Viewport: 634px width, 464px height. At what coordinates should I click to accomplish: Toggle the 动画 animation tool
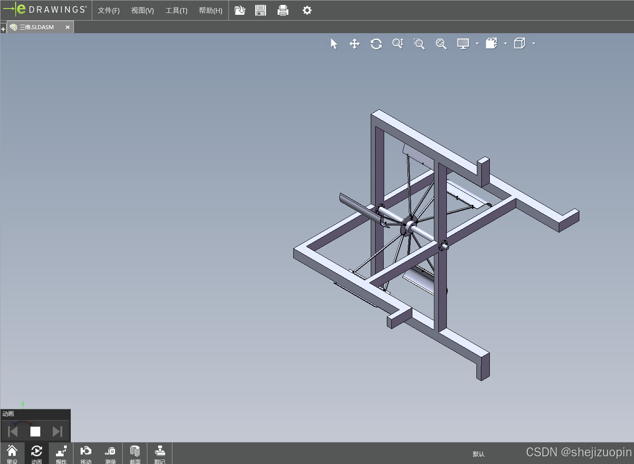tap(37, 453)
